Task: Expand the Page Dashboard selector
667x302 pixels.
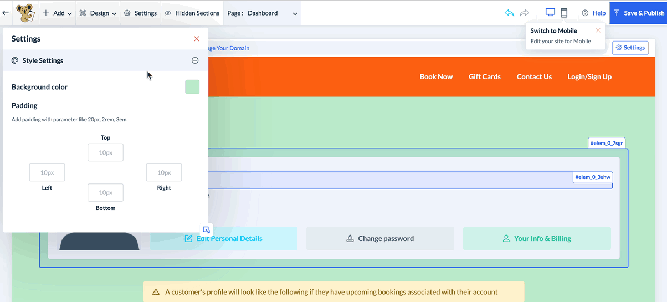Action: click(x=263, y=13)
